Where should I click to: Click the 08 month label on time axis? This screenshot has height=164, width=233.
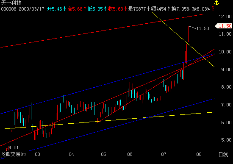click(x=199, y=154)
